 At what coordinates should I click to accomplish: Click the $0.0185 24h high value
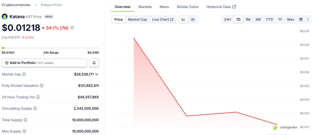click(93, 53)
